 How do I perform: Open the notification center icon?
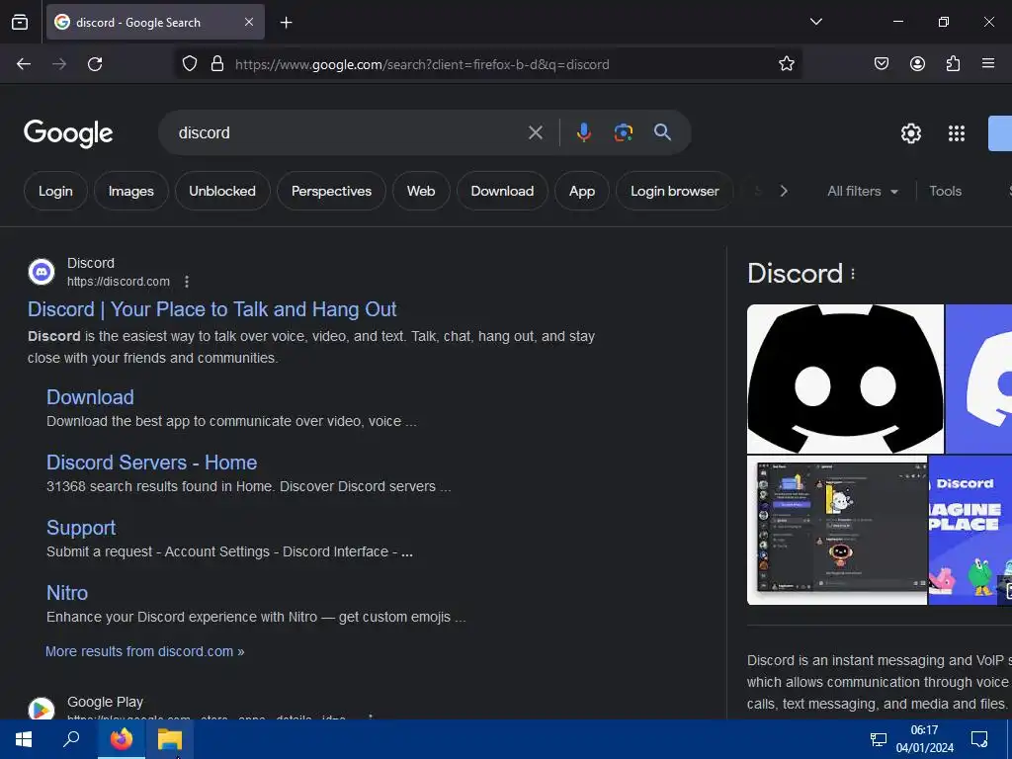979,739
